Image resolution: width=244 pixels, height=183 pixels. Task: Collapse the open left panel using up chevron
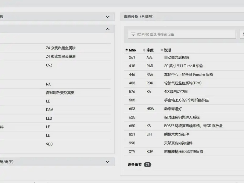point(107,29)
